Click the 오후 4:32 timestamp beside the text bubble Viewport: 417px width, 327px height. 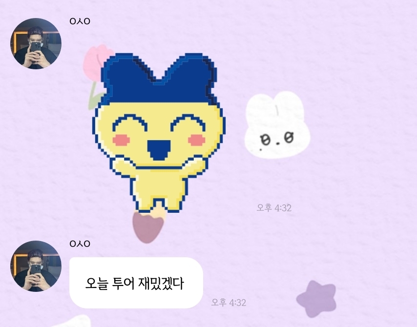click(x=229, y=302)
